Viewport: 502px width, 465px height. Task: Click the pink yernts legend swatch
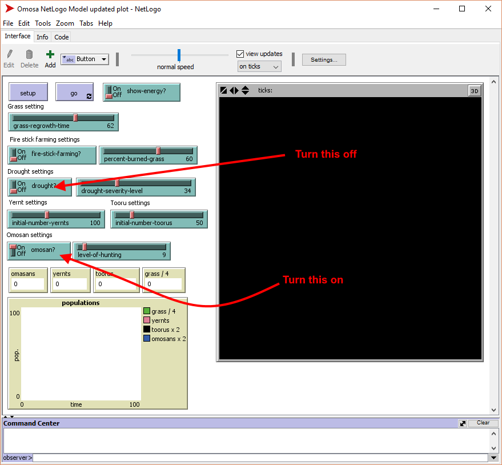coord(147,320)
